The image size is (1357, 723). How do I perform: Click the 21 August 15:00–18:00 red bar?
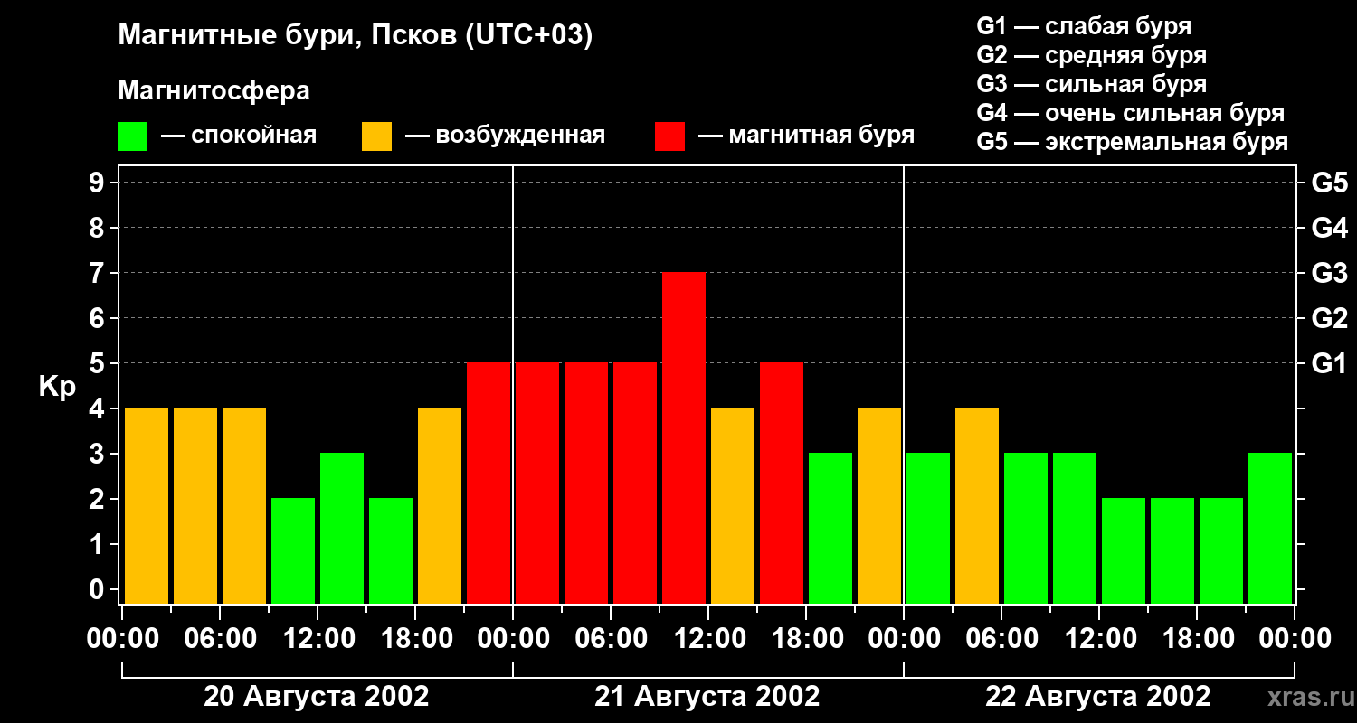[x=782, y=483]
